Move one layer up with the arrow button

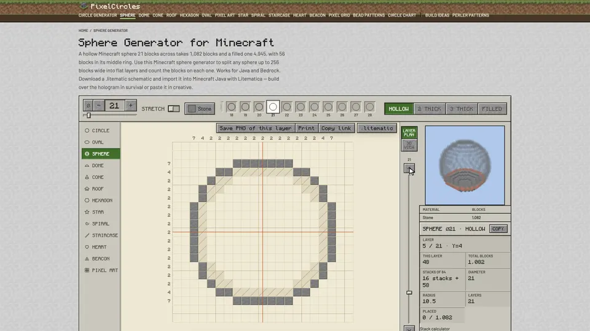[409, 168]
